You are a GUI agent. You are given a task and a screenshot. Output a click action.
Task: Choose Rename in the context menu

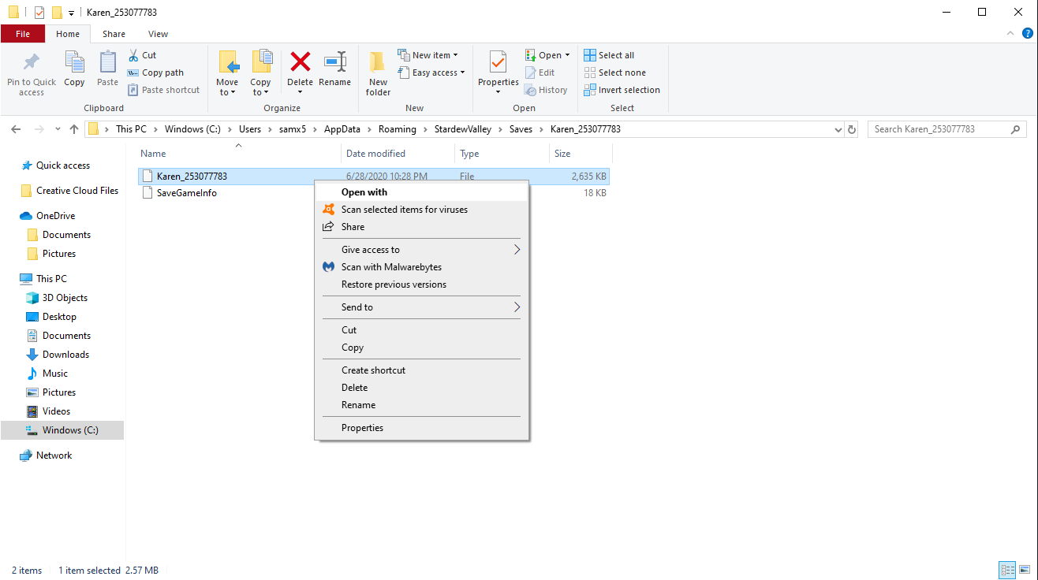(x=422, y=405)
